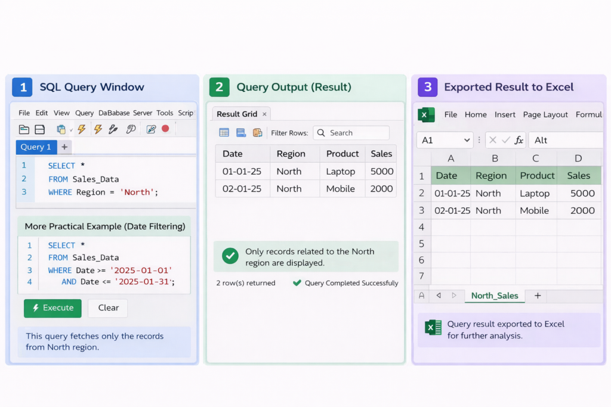Select Excel column B header
The height and width of the screenshot is (407, 611).
point(495,159)
